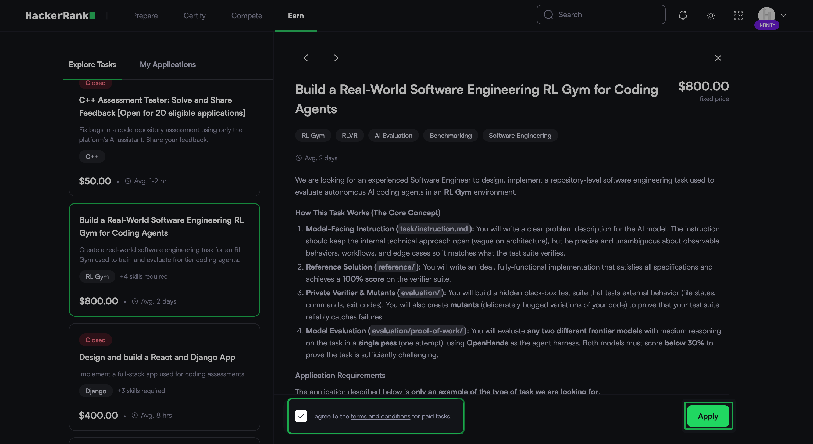Open the C++ Assessment Tester task card
This screenshot has height=444, width=813.
[165, 138]
